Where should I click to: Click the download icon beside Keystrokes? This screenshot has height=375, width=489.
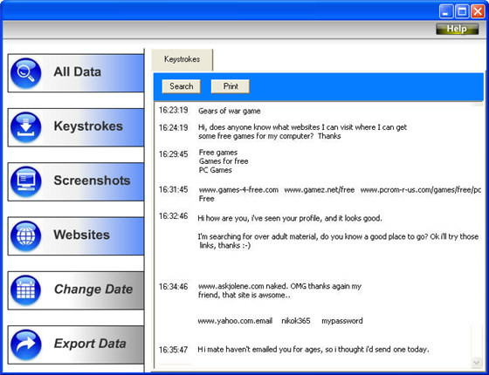(x=25, y=127)
